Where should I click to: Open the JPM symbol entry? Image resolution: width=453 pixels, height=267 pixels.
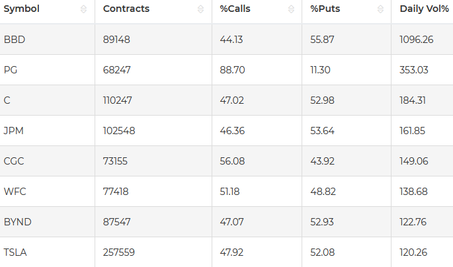14,131
